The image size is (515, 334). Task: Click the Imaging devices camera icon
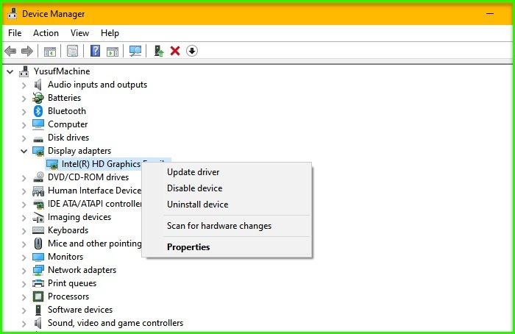click(38, 217)
